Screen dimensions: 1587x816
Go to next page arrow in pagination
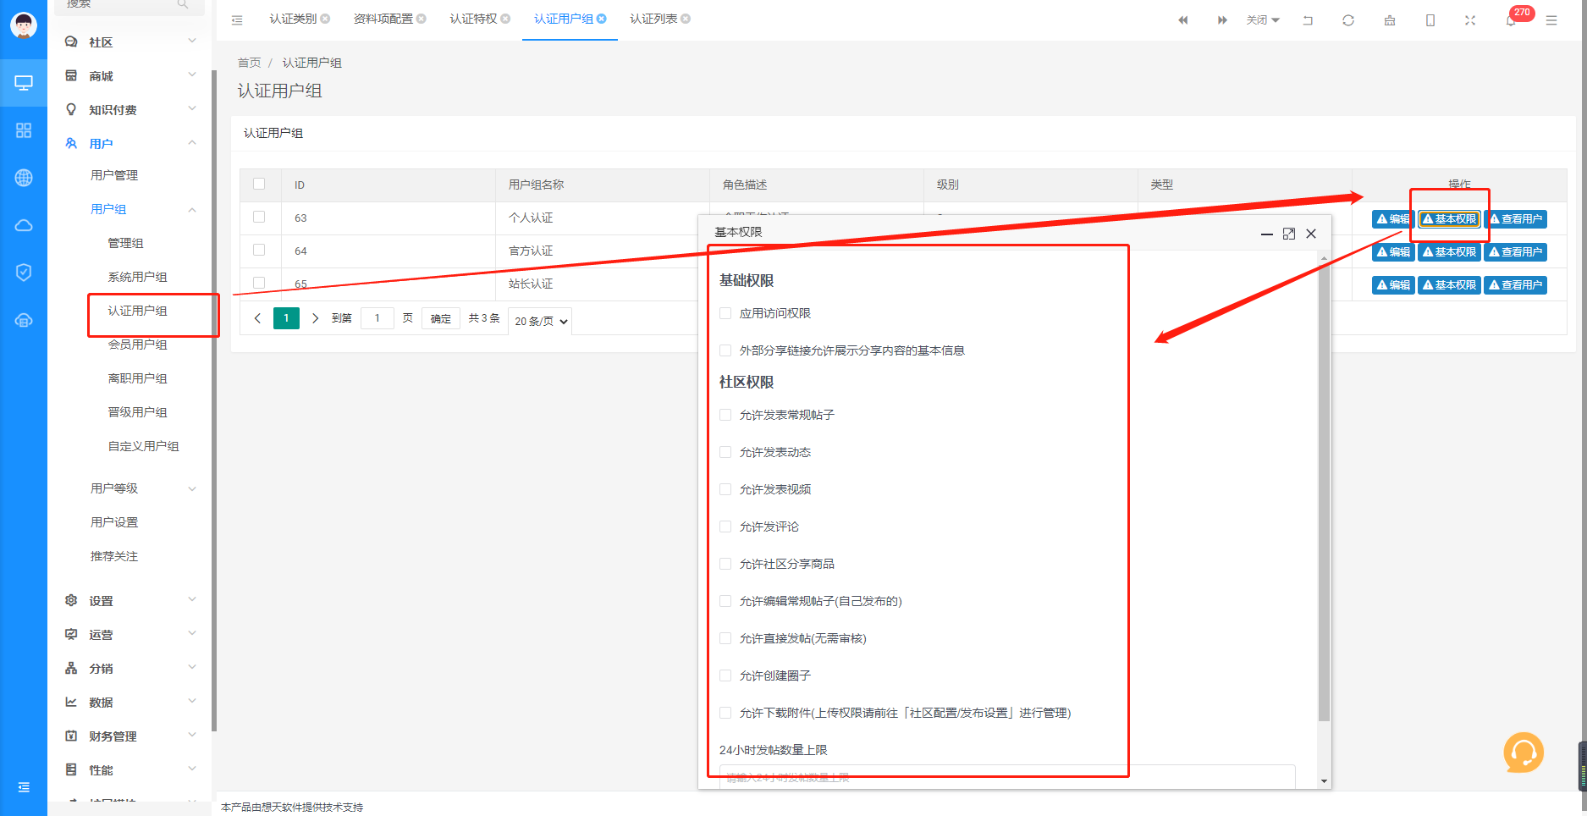[x=315, y=318]
